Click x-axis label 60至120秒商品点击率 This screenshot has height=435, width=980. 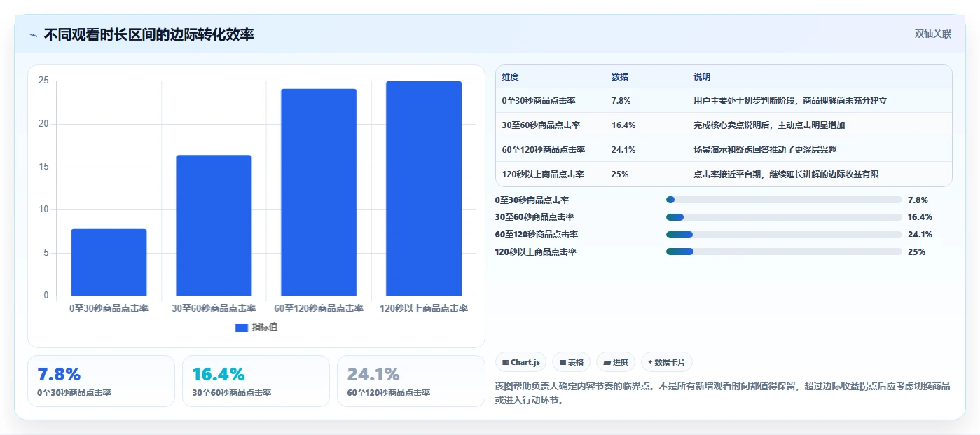tap(319, 308)
